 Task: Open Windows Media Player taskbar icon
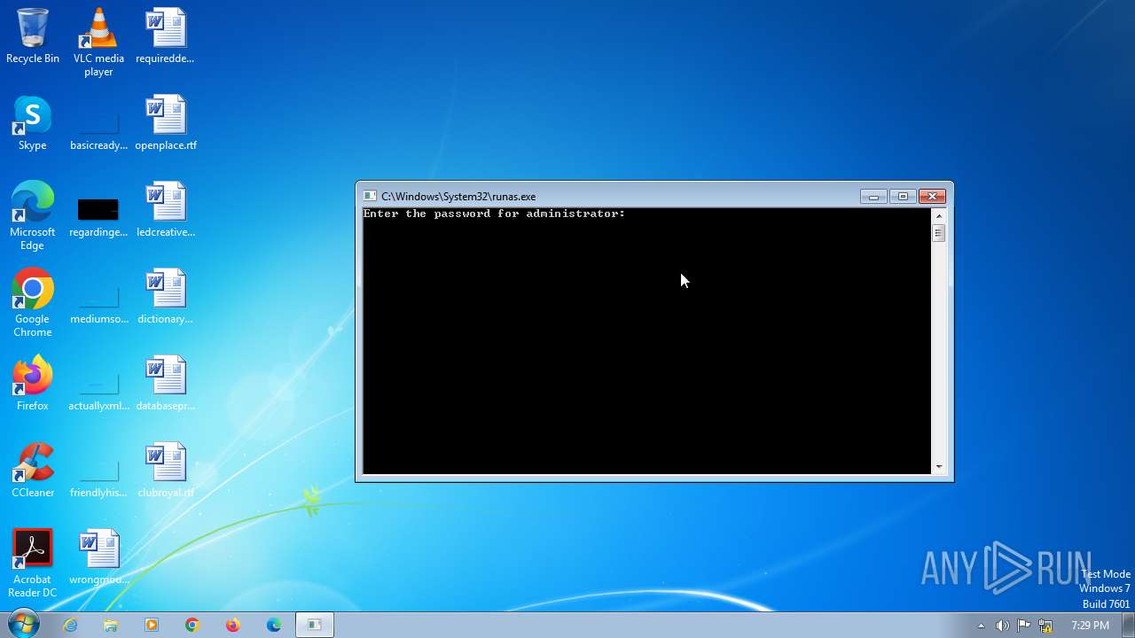152,625
